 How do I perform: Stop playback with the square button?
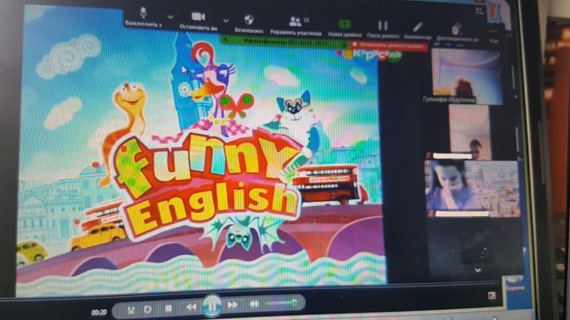[x=168, y=308]
